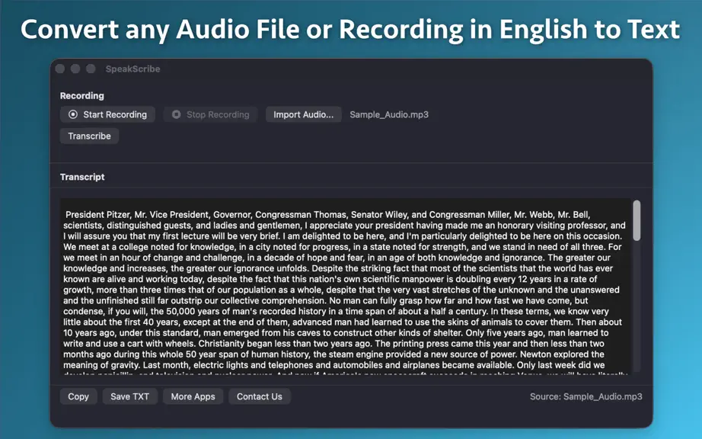Select the Contact Us button
The image size is (702, 439).
[x=259, y=396]
